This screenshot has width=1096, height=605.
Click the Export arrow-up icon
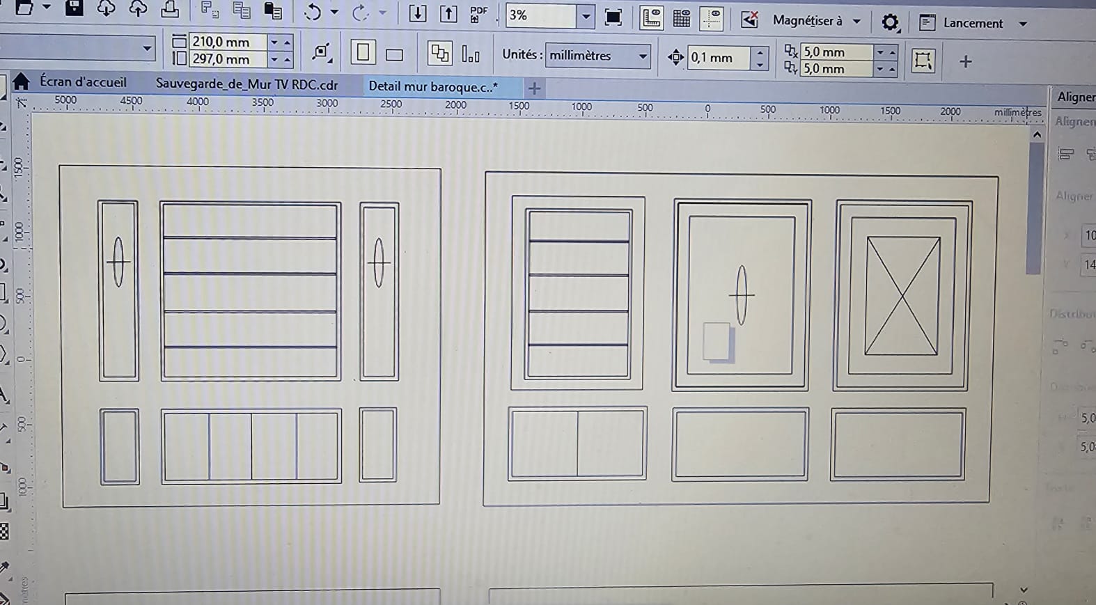(448, 14)
